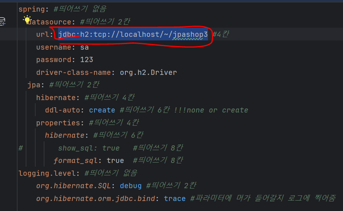The width and height of the screenshot is (343, 211).
Task: Click the '!!!none or create' comment
Action: pyautogui.click(x=211, y=110)
